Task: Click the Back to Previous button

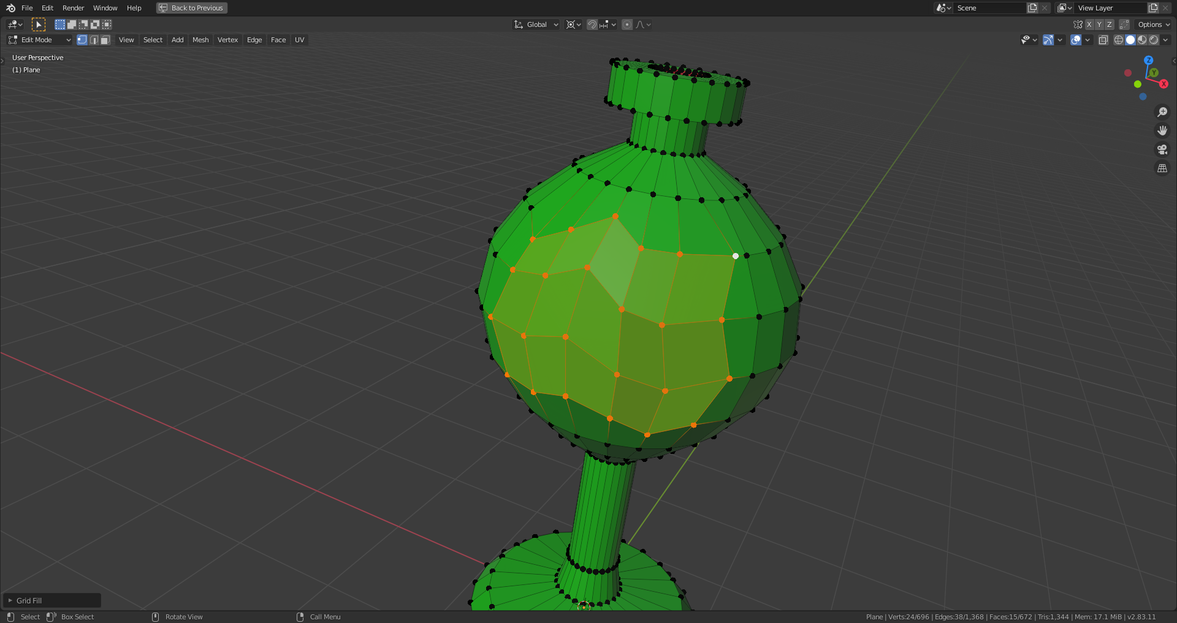Action: pyautogui.click(x=191, y=8)
